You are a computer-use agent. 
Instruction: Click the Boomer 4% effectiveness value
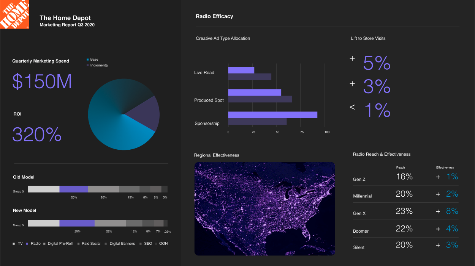pos(452,228)
